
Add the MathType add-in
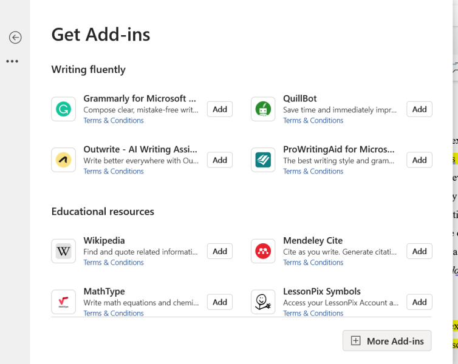tap(220, 302)
